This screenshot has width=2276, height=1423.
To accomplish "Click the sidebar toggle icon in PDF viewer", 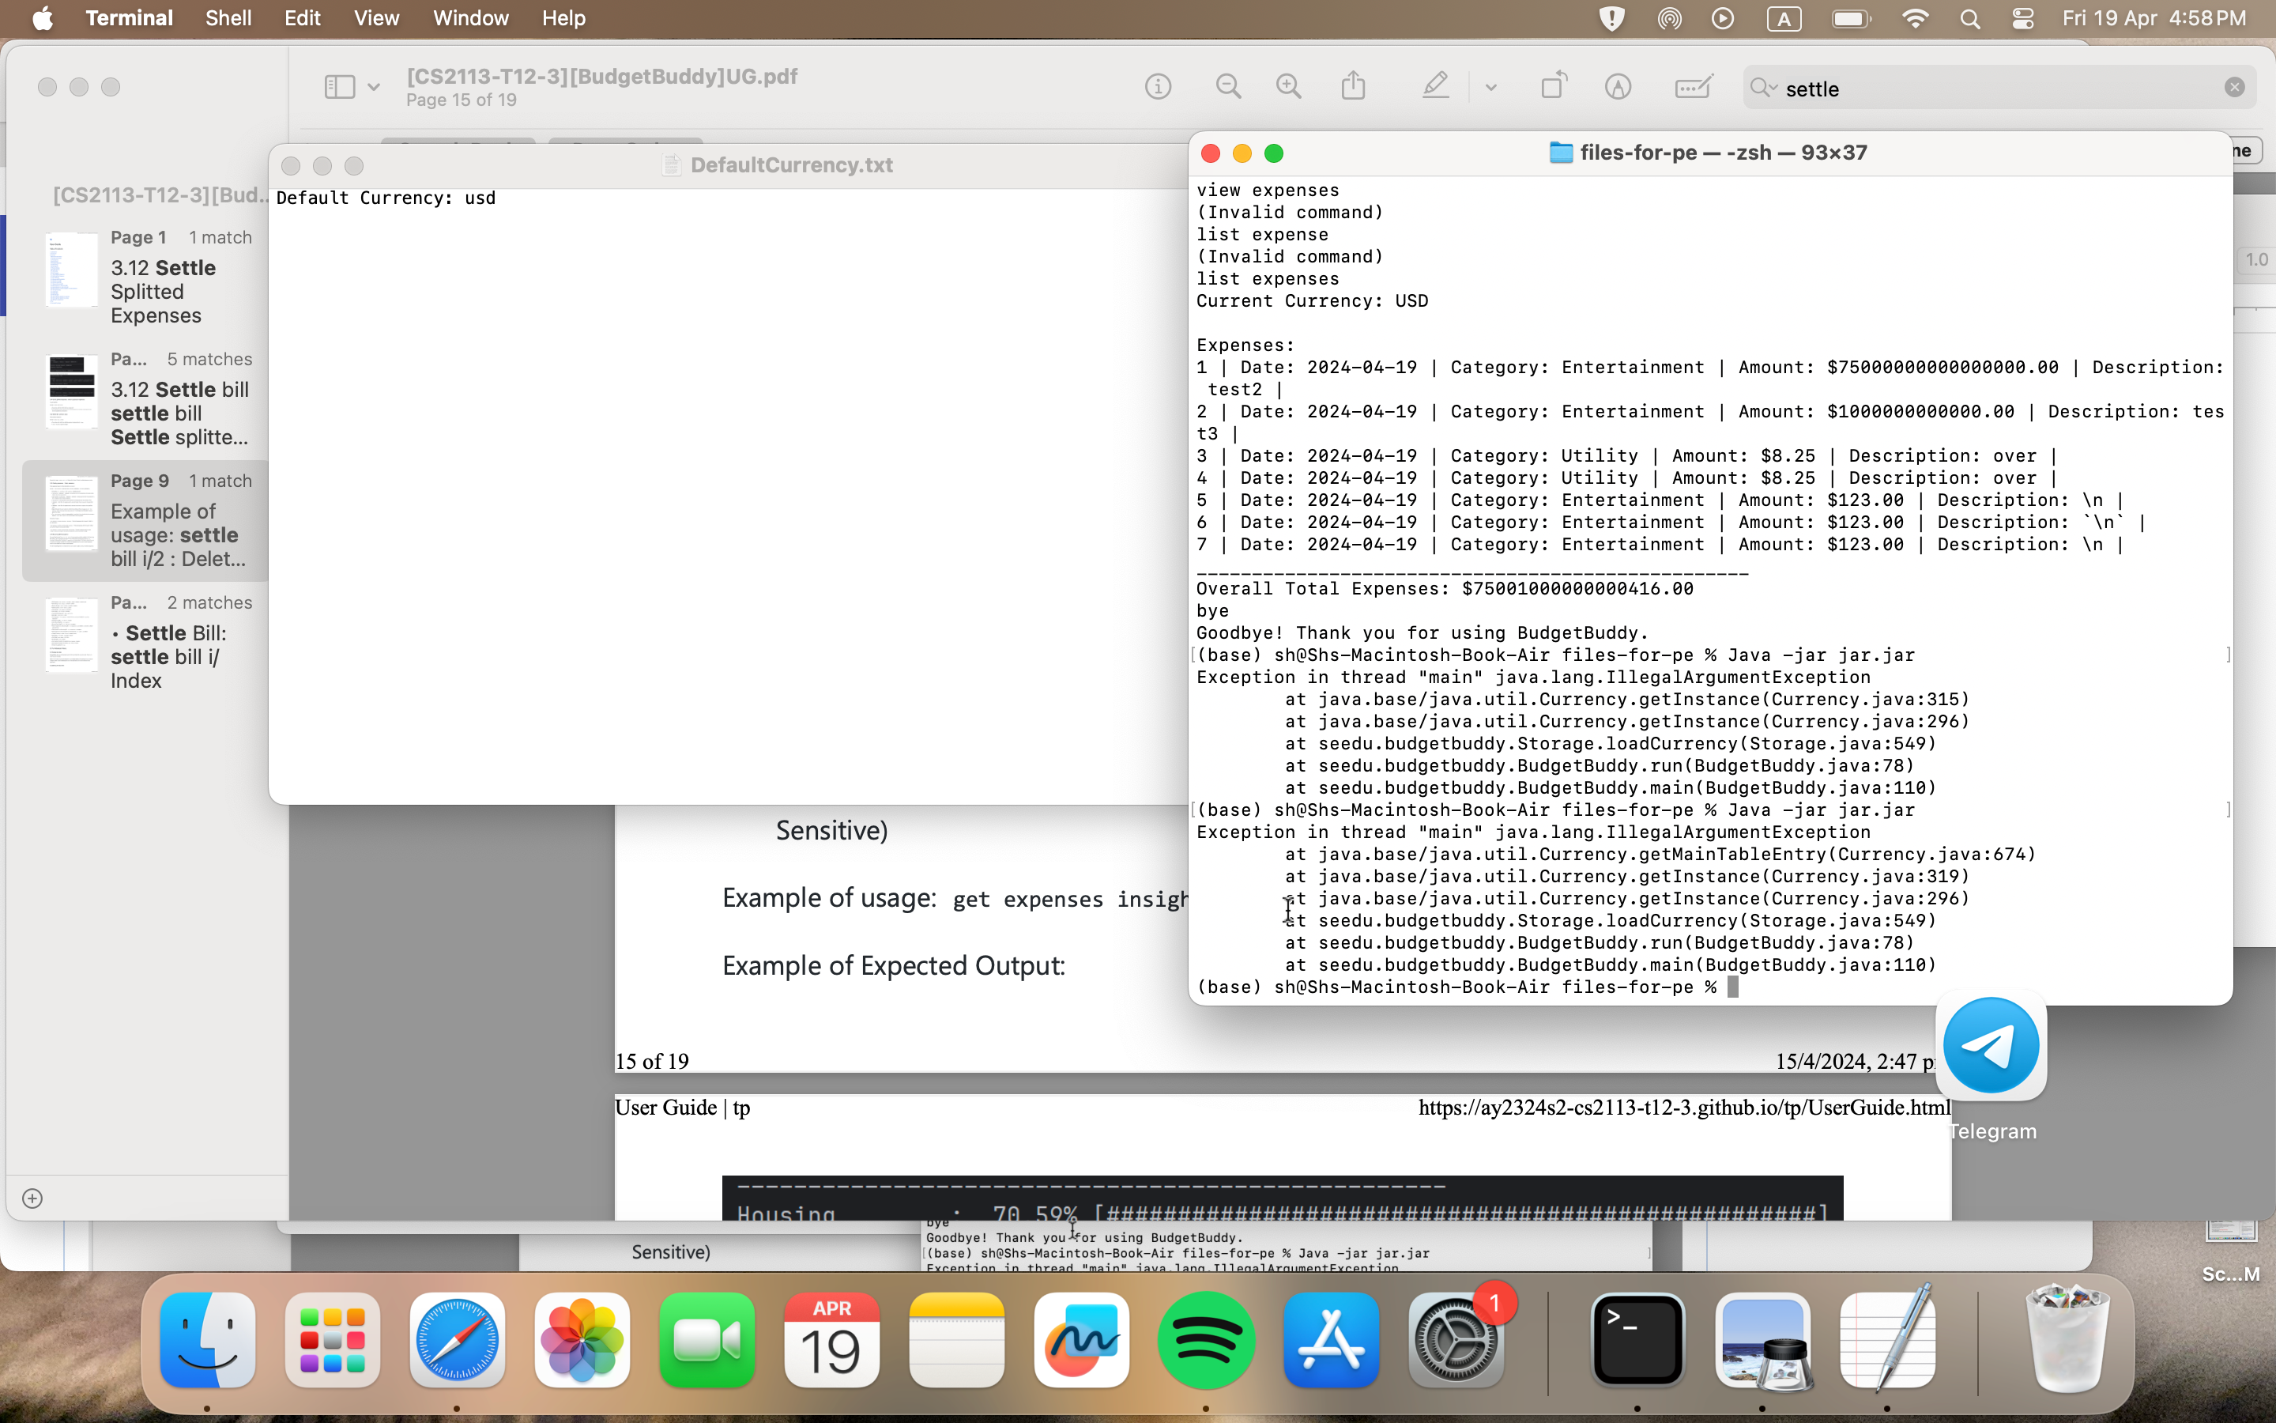I will click(339, 87).
